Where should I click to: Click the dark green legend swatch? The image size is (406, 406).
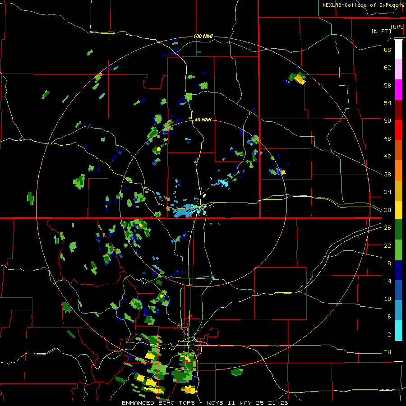(398, 230)
